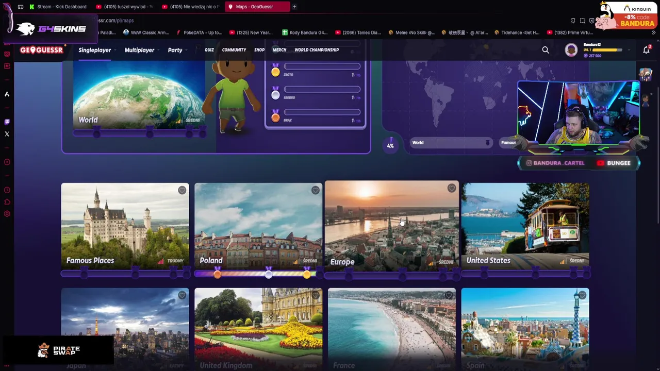This screenshot has width=660, height=371.
Task: Open Tidehance bookmark
Action: point(517,32)
